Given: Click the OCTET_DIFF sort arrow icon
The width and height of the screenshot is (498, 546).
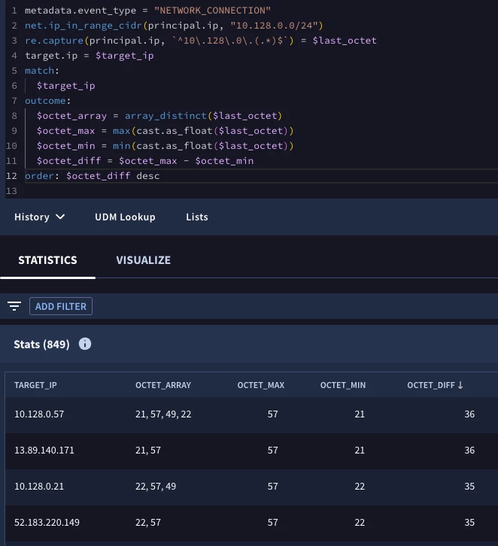Looking at the screenshot, I should (x=460, y=385).
